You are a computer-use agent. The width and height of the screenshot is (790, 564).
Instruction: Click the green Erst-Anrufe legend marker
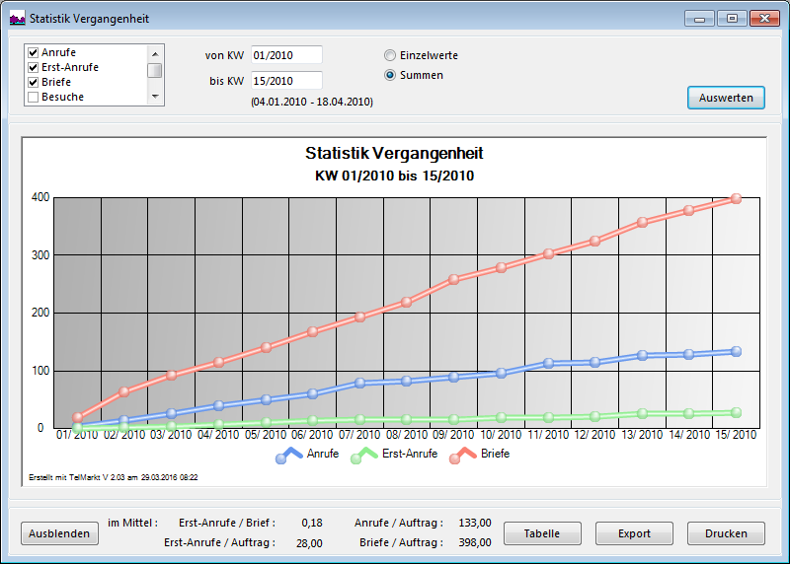[365, 455]
